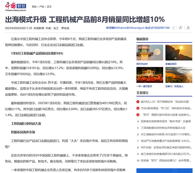Open third-ranked article on 假期文旅市场
This screenshot has width=195, height=173.
pyautogui.click(x=166, y=115)
